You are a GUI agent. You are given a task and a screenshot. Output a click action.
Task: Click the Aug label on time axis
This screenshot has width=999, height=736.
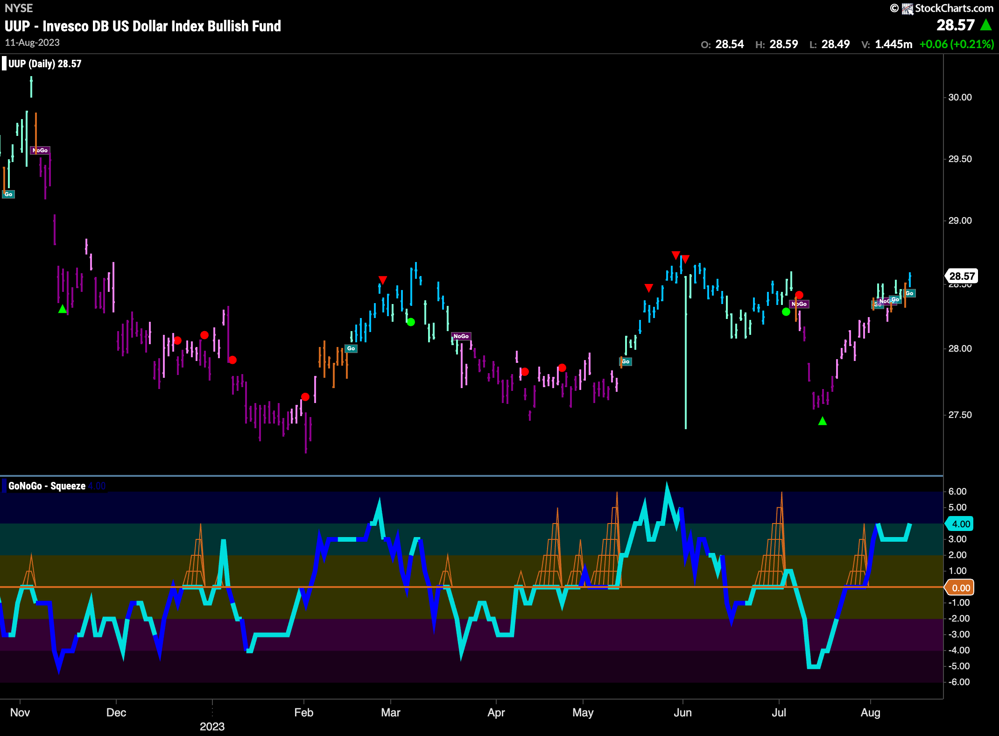(x=871, y=712)
